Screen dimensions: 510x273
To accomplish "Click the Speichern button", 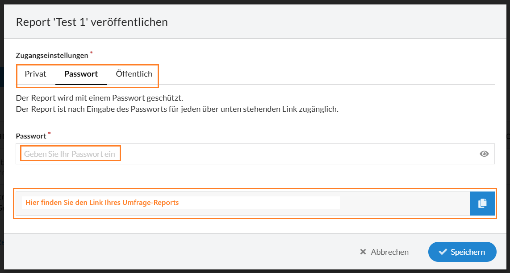I will coord(462,252).
